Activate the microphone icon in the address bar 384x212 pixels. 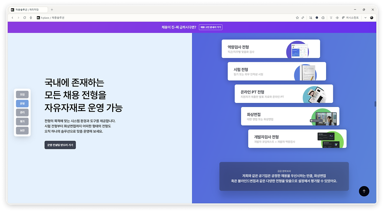pos(31,17)
